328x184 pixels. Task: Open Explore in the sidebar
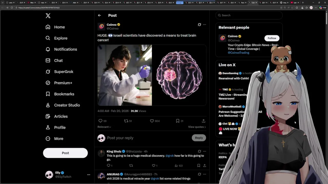pos(57,38)
